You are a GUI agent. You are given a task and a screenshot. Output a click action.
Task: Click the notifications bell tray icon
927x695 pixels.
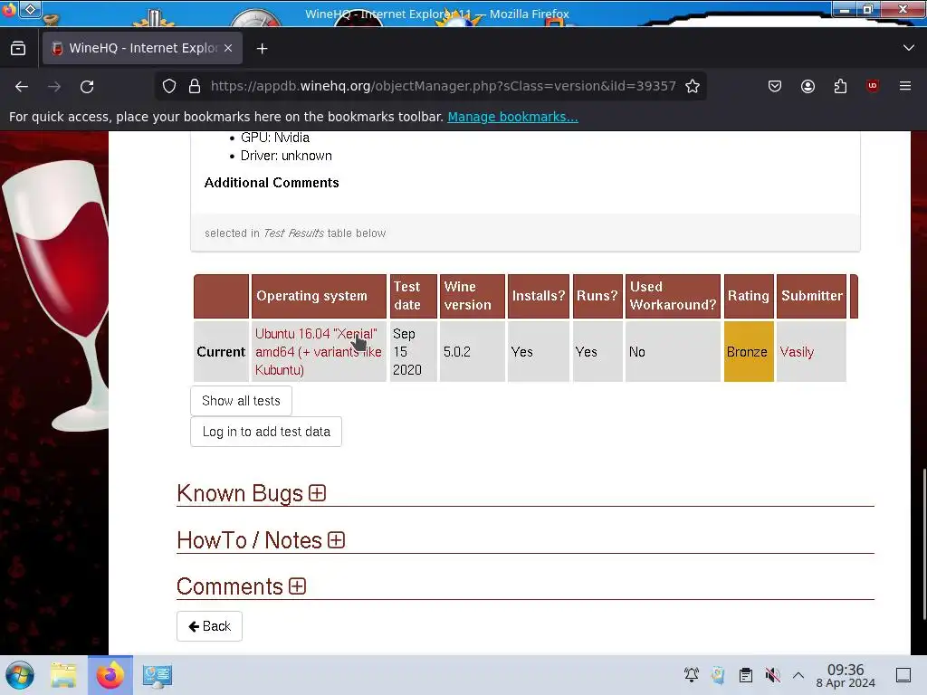[x=691, y=675]
